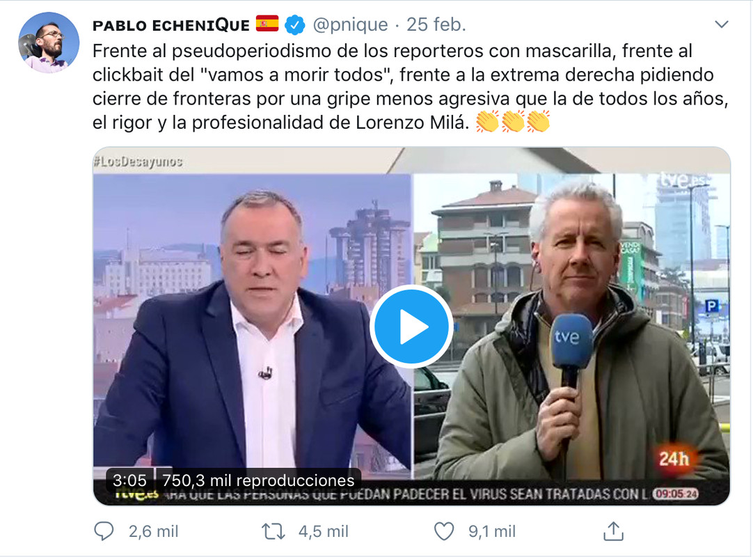Screen dimensions: 753x557
Task: Click the 9,1 mil likes count
Action: [x=492, y=531]
